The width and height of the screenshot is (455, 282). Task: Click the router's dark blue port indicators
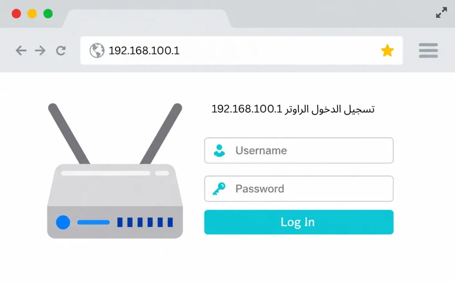(145, 222)
